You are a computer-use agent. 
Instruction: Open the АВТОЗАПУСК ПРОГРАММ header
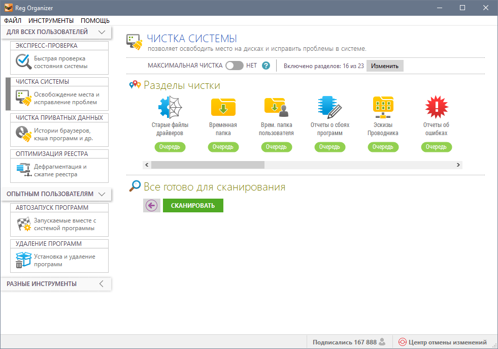(59, 208)
